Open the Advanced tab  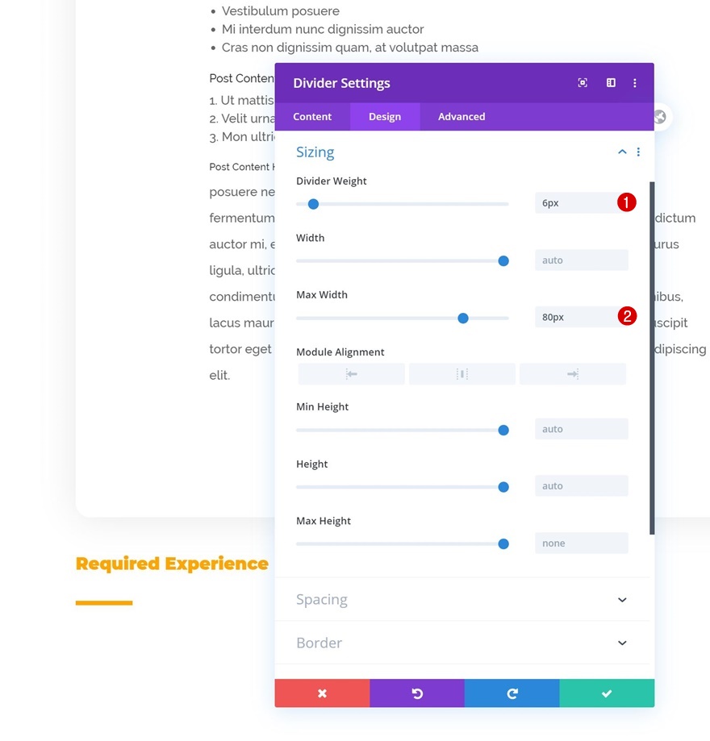(x=461, y=117)
